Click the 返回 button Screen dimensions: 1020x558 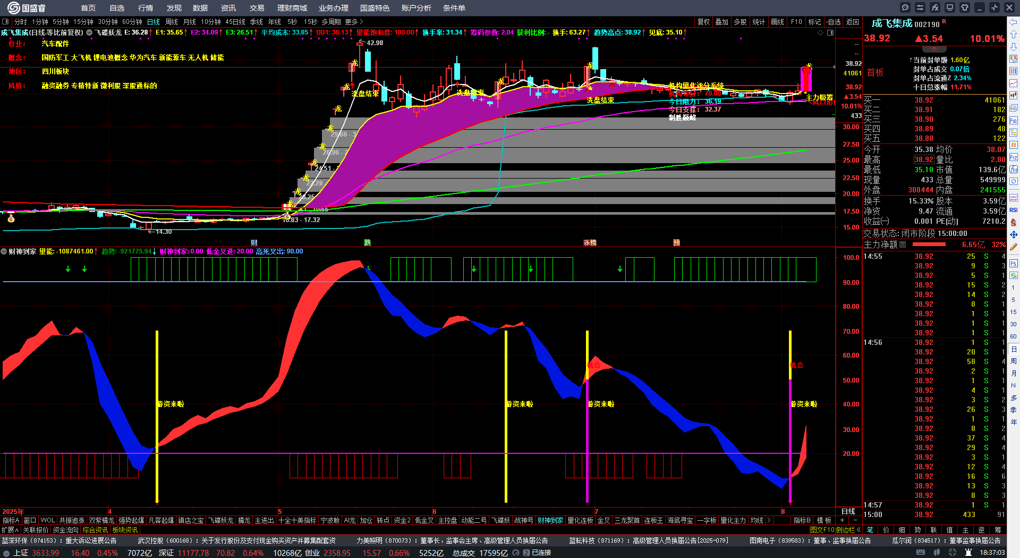click(x=853, y=22)
